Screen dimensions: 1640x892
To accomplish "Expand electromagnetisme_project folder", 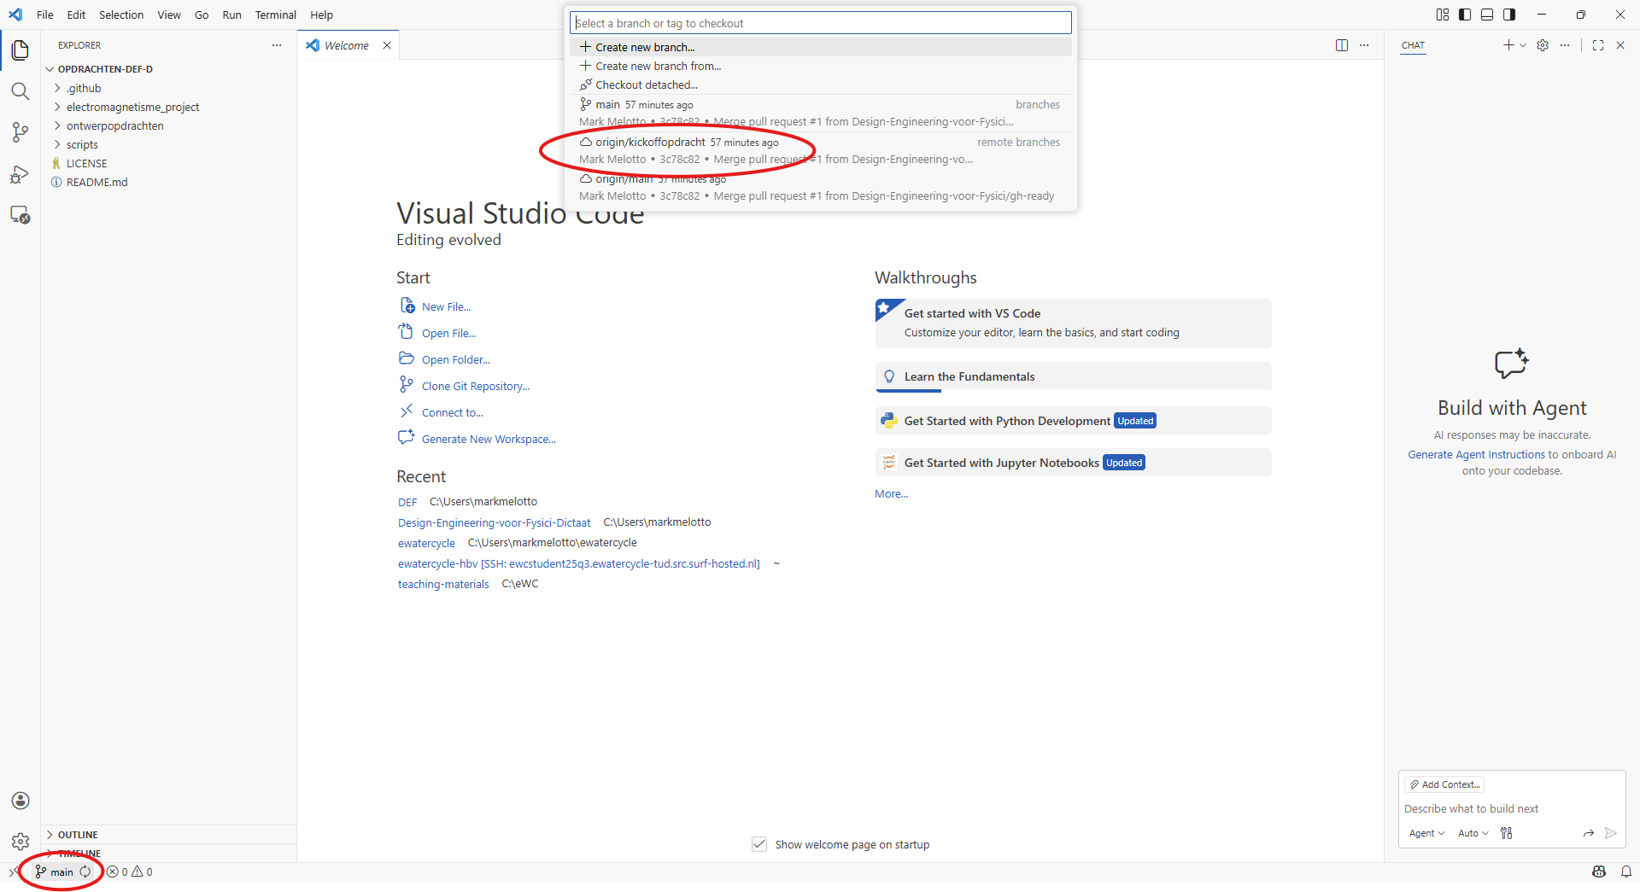I will pos(169,107).
